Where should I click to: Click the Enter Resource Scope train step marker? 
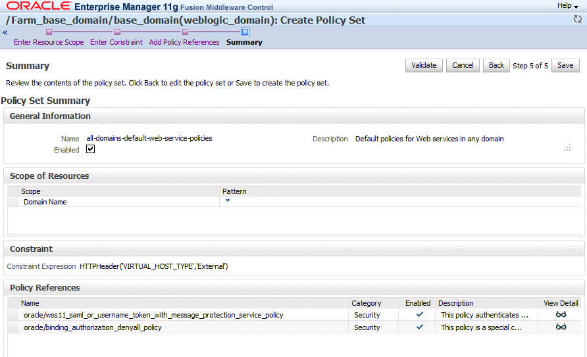tap(49, 32)
